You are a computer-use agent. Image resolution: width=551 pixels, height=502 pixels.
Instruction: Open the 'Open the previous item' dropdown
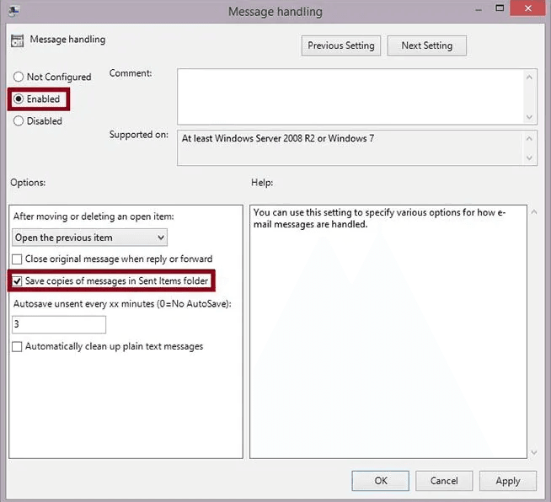pos(89,238)
